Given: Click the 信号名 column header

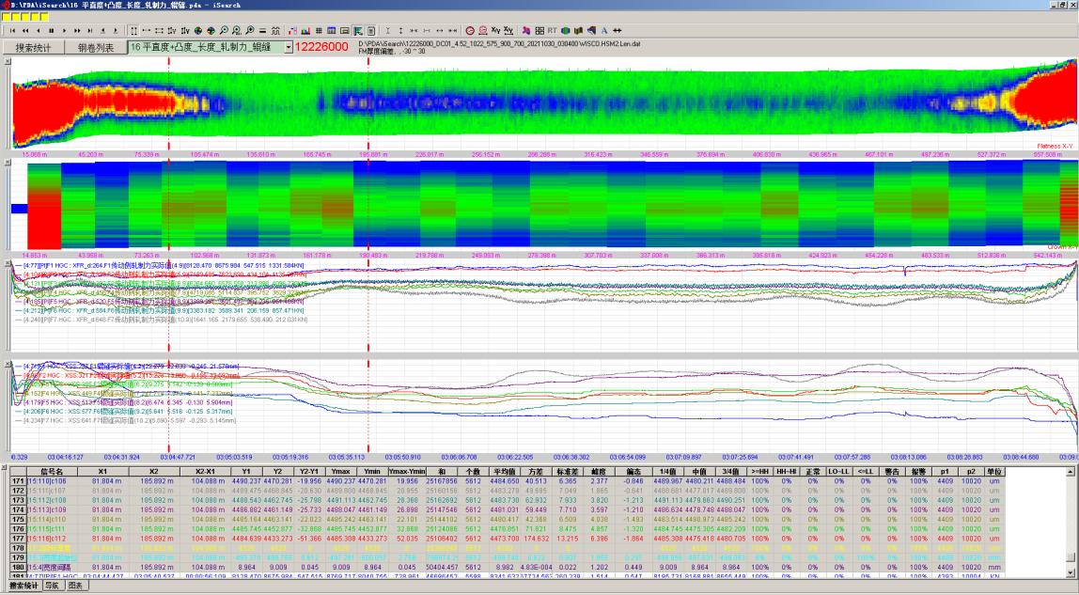Looking at the screenshot, I should [x=52, y=471].
